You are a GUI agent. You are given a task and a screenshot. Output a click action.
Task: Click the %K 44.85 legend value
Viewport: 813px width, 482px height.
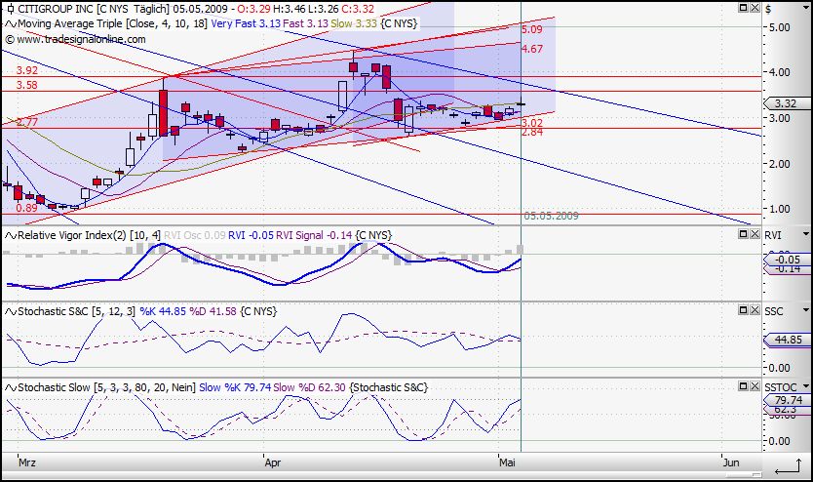tap(163, 311)
